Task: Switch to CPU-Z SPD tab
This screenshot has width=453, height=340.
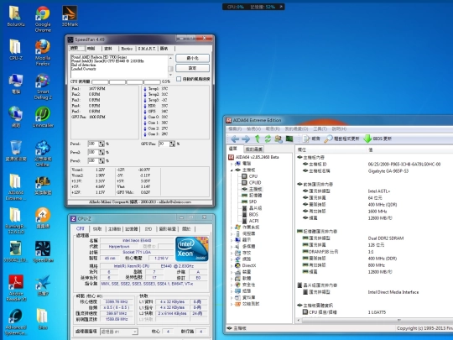Action: pyautogui.click(x=148, y=229)
